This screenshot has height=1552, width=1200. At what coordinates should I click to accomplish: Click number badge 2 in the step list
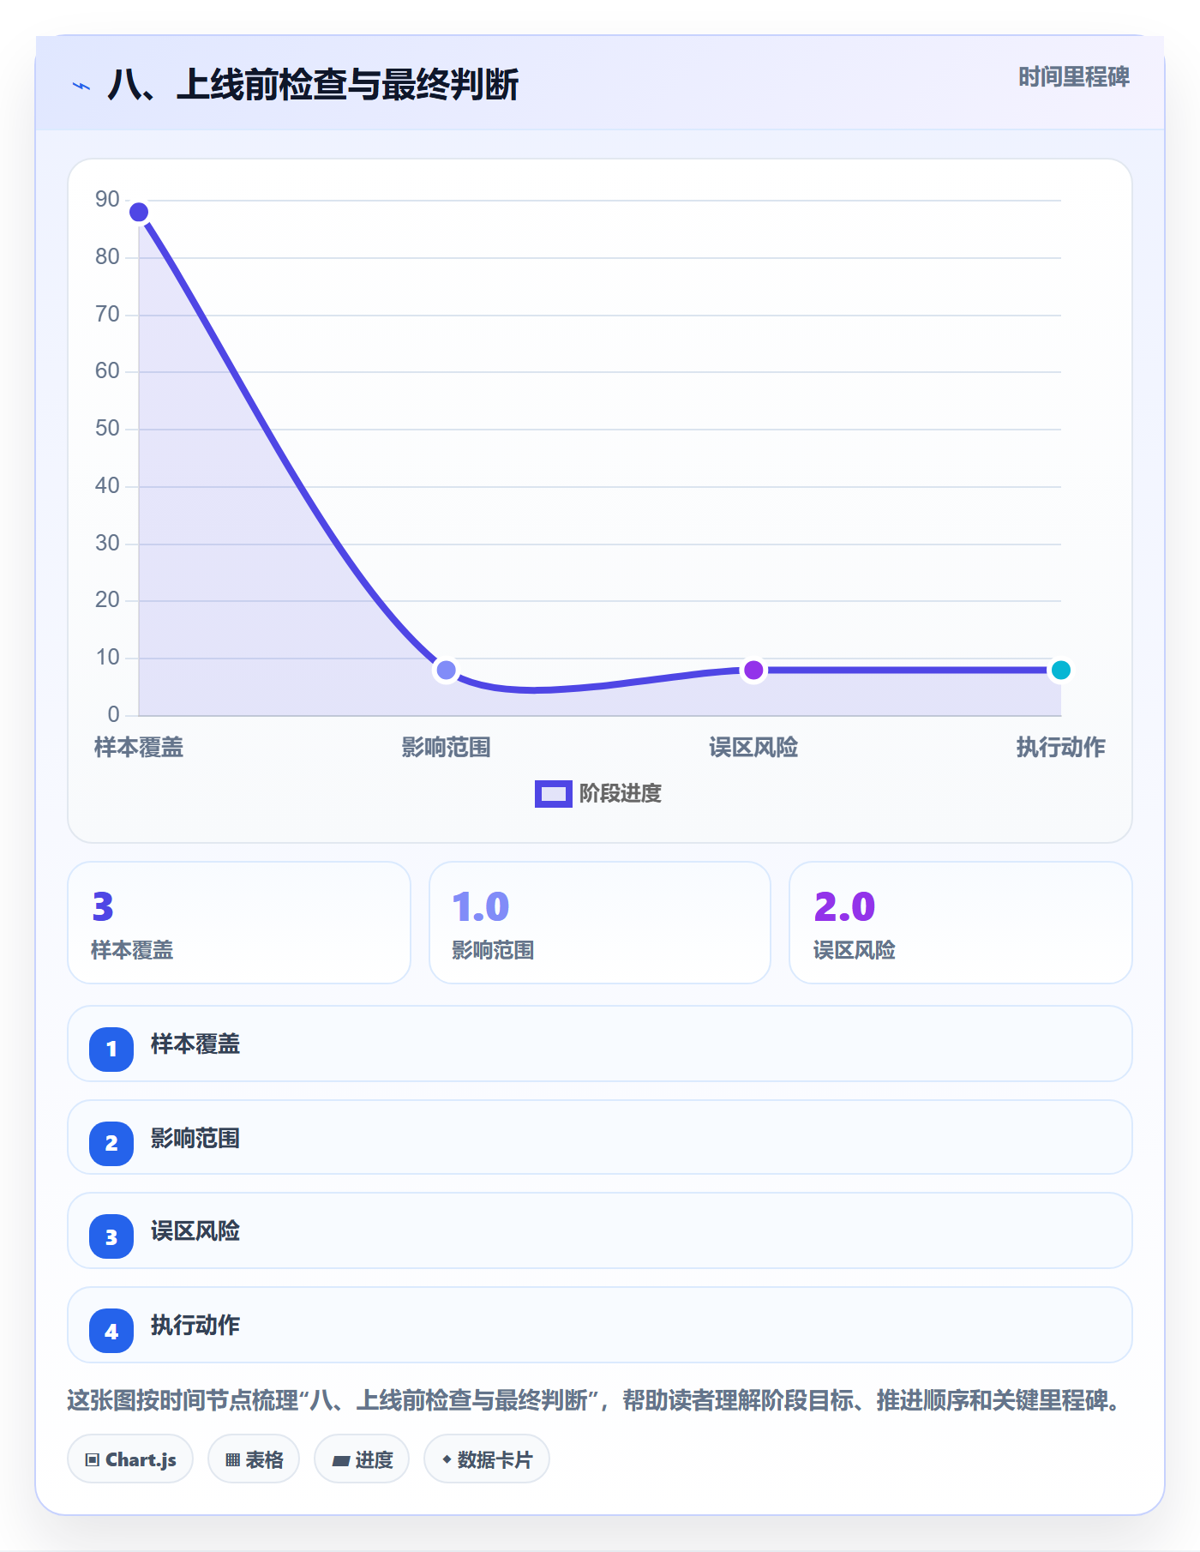111,1143
